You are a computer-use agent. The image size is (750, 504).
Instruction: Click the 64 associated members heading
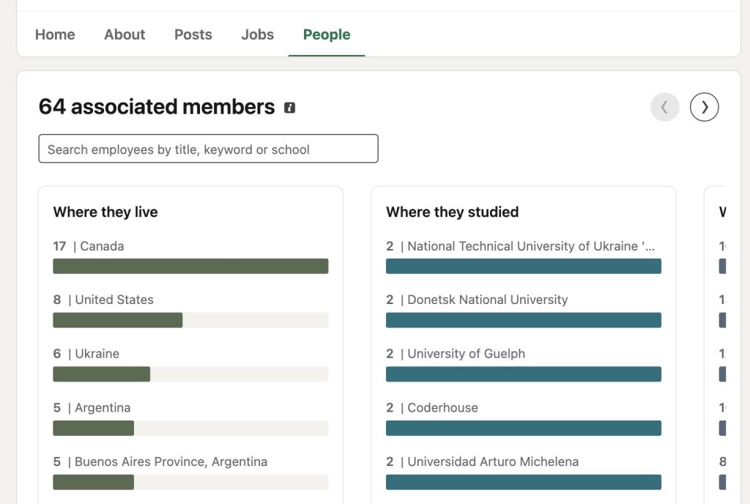157,107
